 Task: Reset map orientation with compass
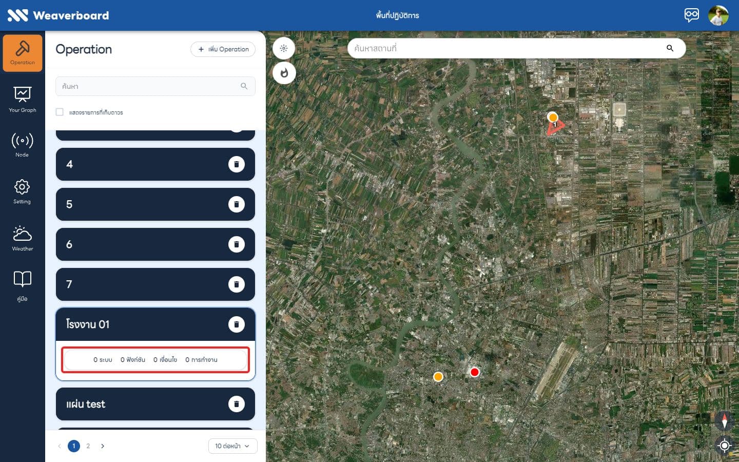[x=724, y=421]
